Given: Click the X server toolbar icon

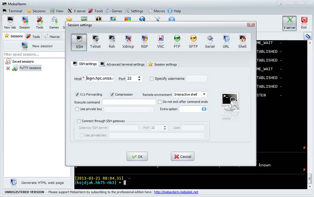Looking at the screenshot, I should [290, 23].
